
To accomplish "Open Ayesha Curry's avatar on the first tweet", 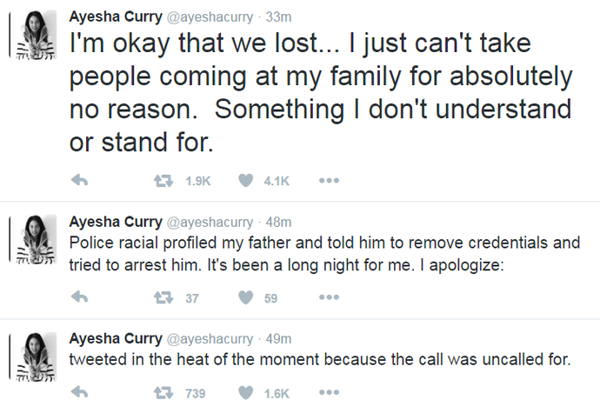I will [37, 35].
